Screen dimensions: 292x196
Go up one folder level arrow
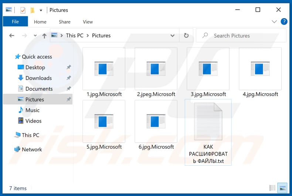pyautogui.click(x=44, y=36)
